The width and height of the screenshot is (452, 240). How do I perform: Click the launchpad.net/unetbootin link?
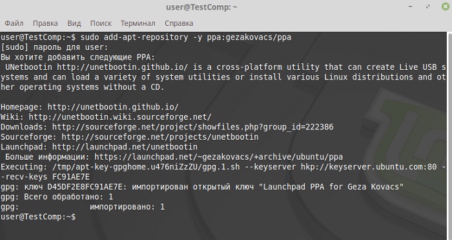125,147
